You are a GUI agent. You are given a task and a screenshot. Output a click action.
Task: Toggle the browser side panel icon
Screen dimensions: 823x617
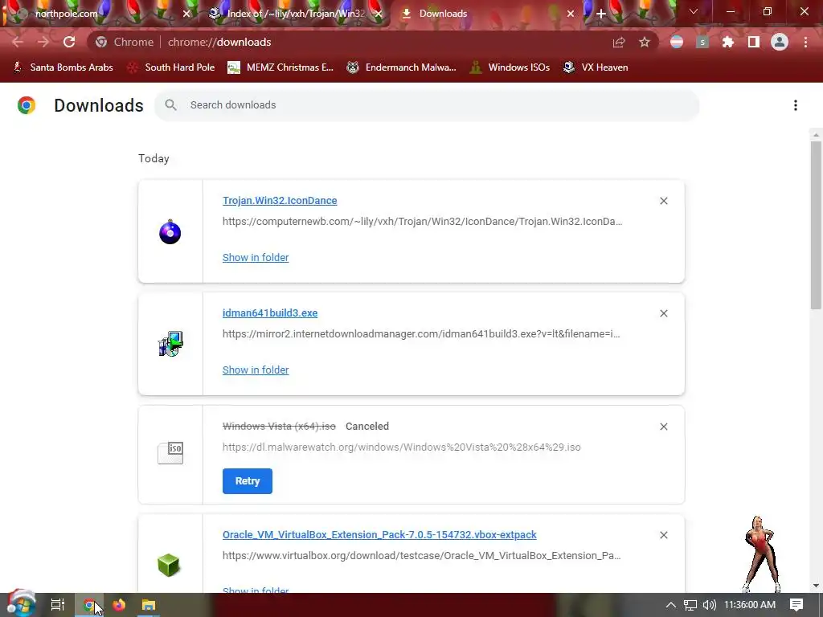click(754, 42)
